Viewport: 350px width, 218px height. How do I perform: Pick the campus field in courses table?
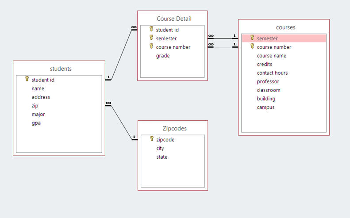point(265,107)
